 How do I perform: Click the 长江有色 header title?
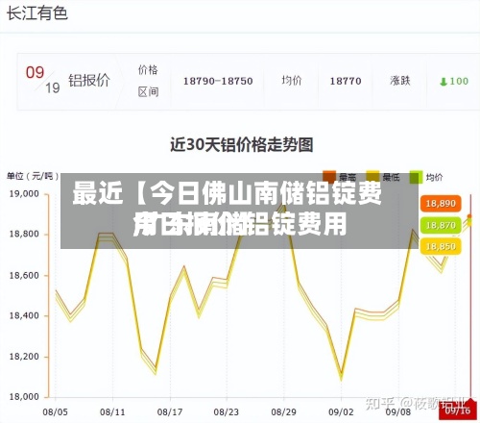[x=37, y=13]
